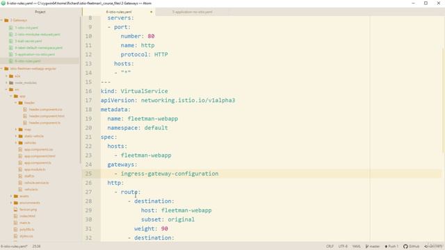Click the node_modules folder icon
Screen dimensions: 445x250
[x=11, y=83]
